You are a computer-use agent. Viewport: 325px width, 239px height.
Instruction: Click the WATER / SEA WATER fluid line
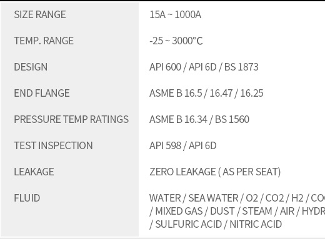[237, 198]
